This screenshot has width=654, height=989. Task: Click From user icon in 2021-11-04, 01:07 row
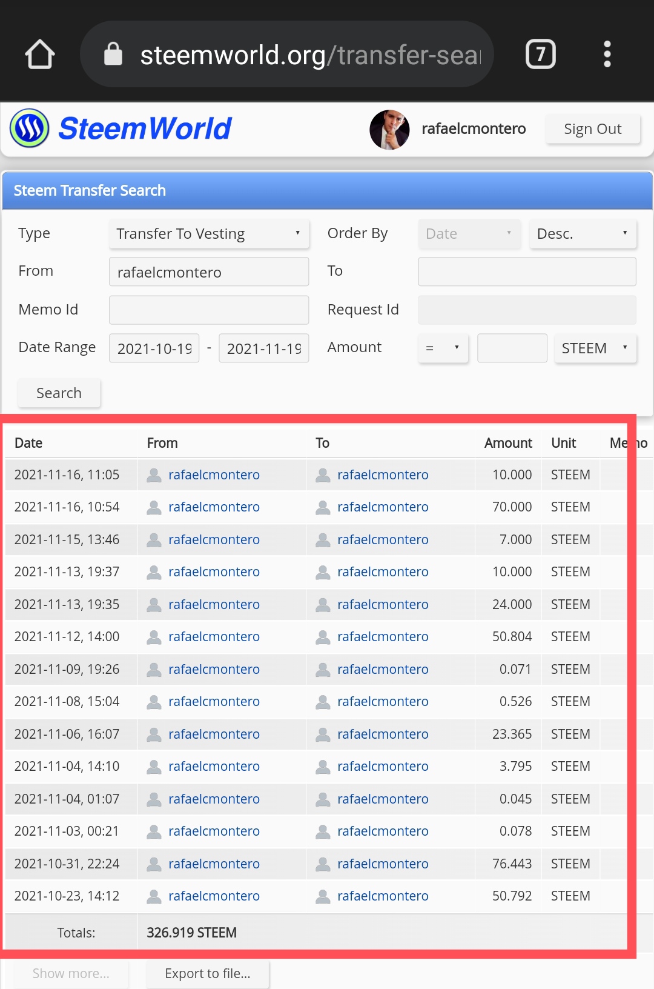(154, 799)
